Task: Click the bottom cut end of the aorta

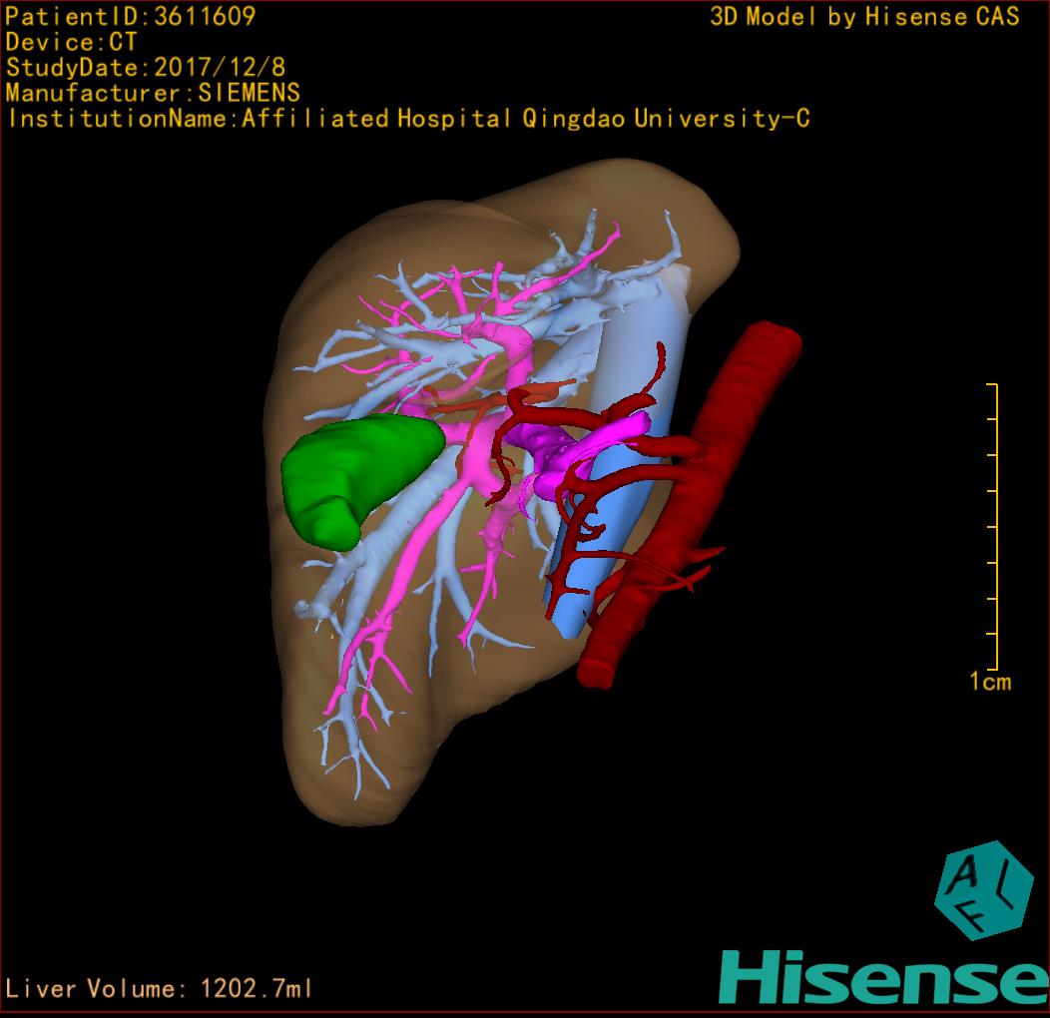Action: point(597,671)
